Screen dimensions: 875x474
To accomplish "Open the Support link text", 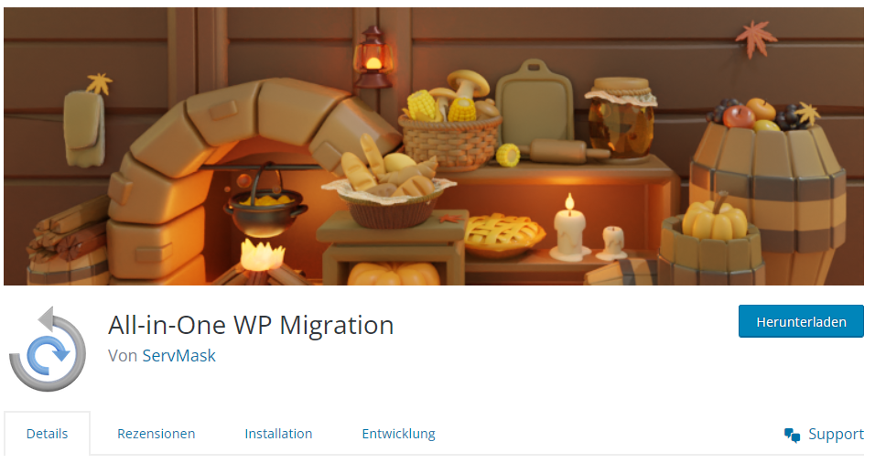I will pos(836,435).
